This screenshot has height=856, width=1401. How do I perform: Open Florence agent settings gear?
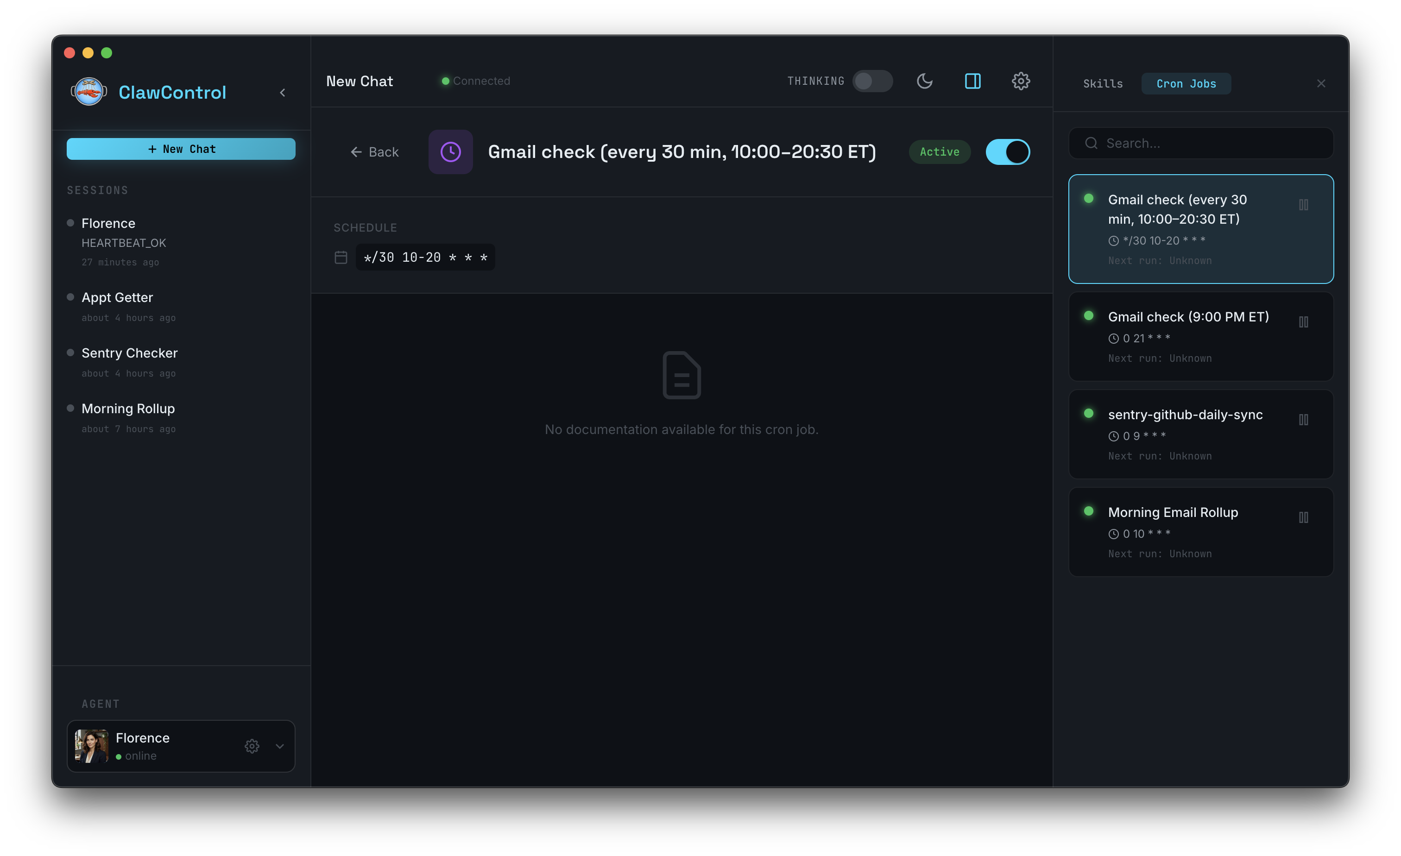click(x=252, y=746)
